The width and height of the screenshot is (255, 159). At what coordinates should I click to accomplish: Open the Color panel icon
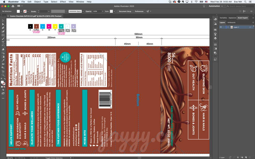point(215,19)
